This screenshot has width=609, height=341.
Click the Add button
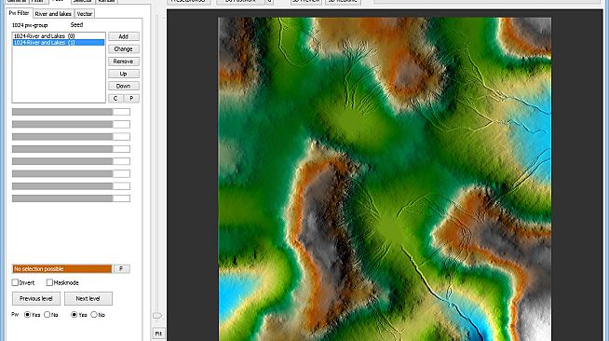[x=124, y=36]
